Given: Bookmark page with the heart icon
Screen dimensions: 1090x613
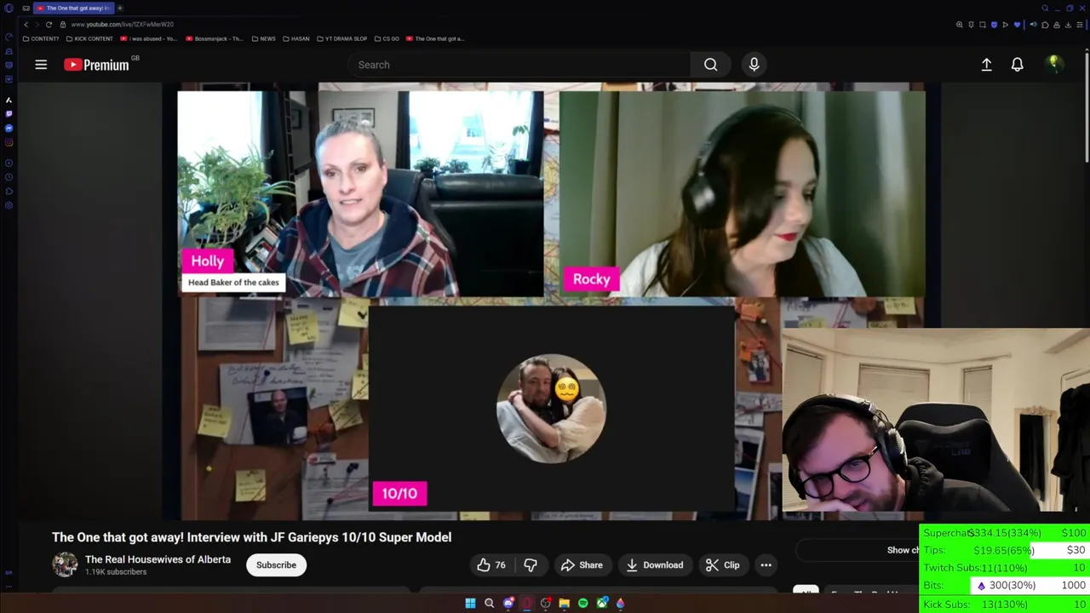Looking at the screenshot, I should [x=1017, y=25].
